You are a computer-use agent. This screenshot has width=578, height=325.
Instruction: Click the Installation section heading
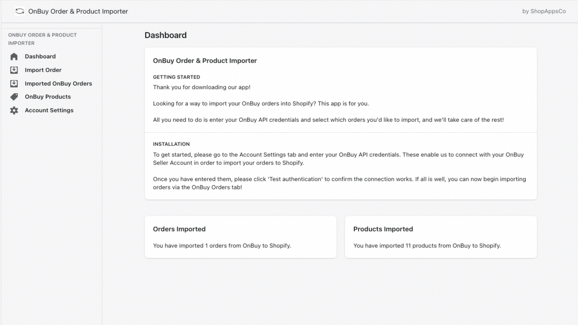171,144
